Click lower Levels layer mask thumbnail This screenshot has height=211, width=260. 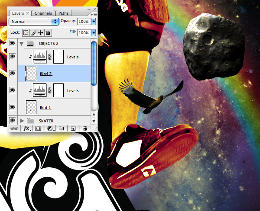[58, 90]
